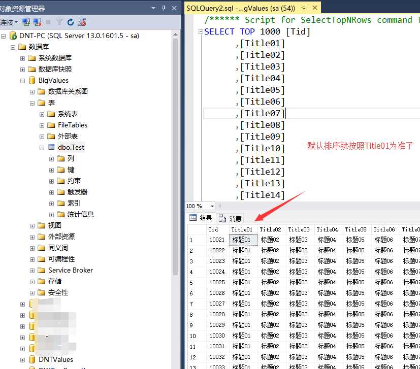Close the Object Explorer panel
This screenshot has width=420, height=369.
174,8
